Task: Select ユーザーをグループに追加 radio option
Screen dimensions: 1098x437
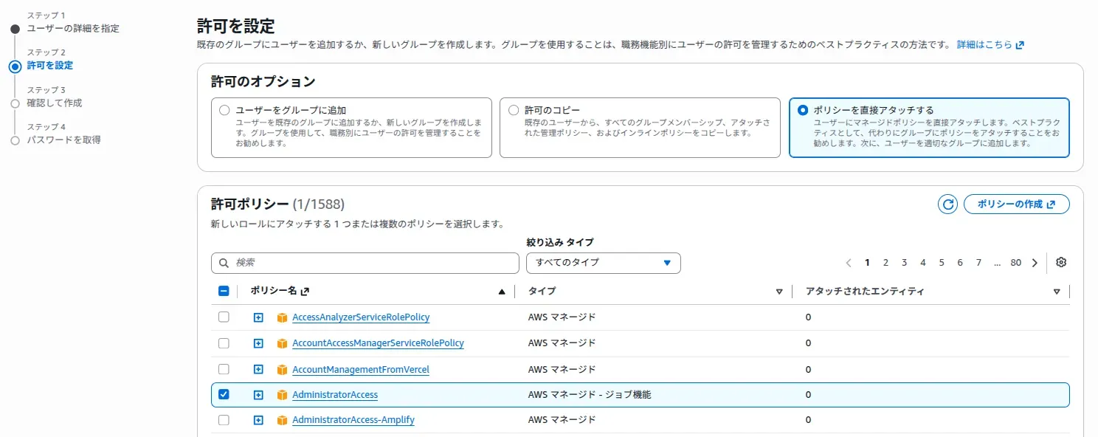Action: (x=225, y=110)
